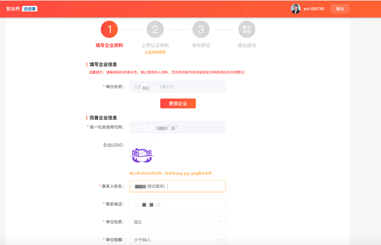Click the 提交审核 step circle
This screenshot has width=381, height=245.
coord(246,29)
